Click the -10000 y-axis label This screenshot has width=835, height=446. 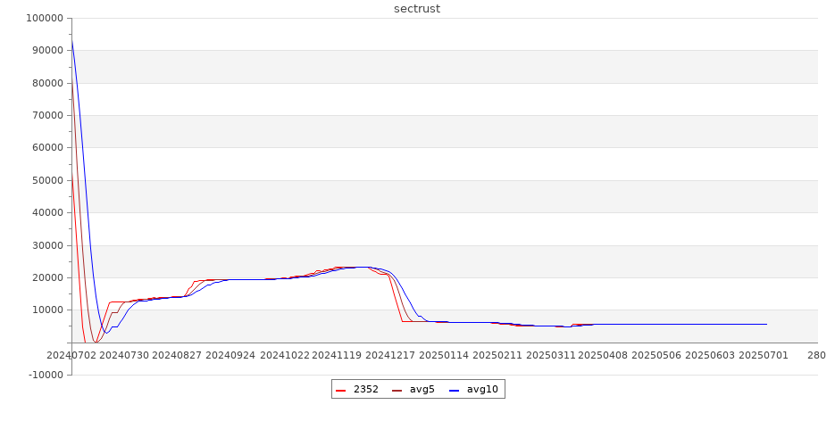tap(46, 375)
